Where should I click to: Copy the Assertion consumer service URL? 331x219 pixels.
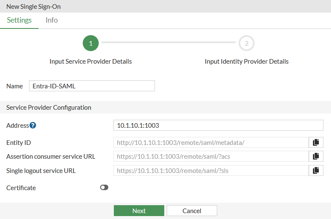click(x=316, y=156)
